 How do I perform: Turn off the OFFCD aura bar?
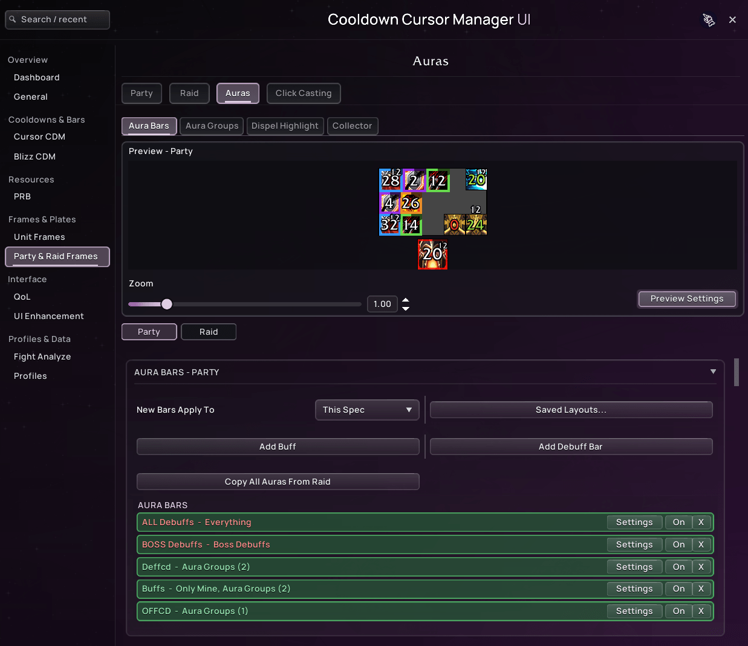coord(678,611)
